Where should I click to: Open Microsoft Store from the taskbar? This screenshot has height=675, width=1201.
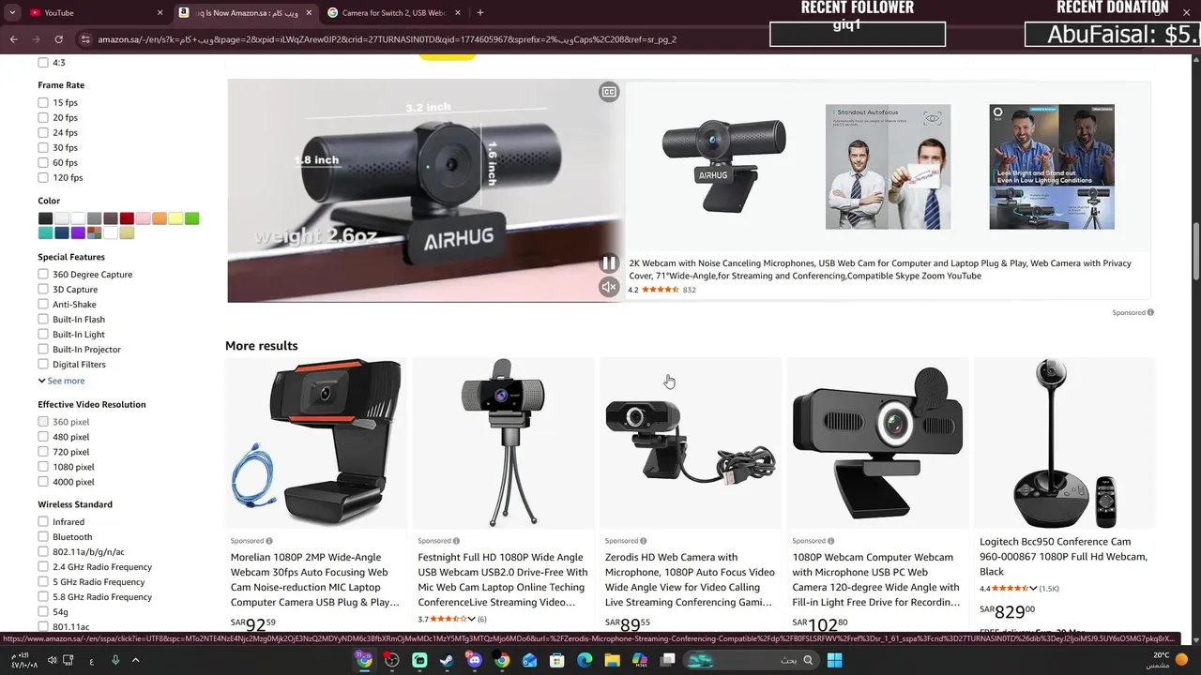coord(556,660)
